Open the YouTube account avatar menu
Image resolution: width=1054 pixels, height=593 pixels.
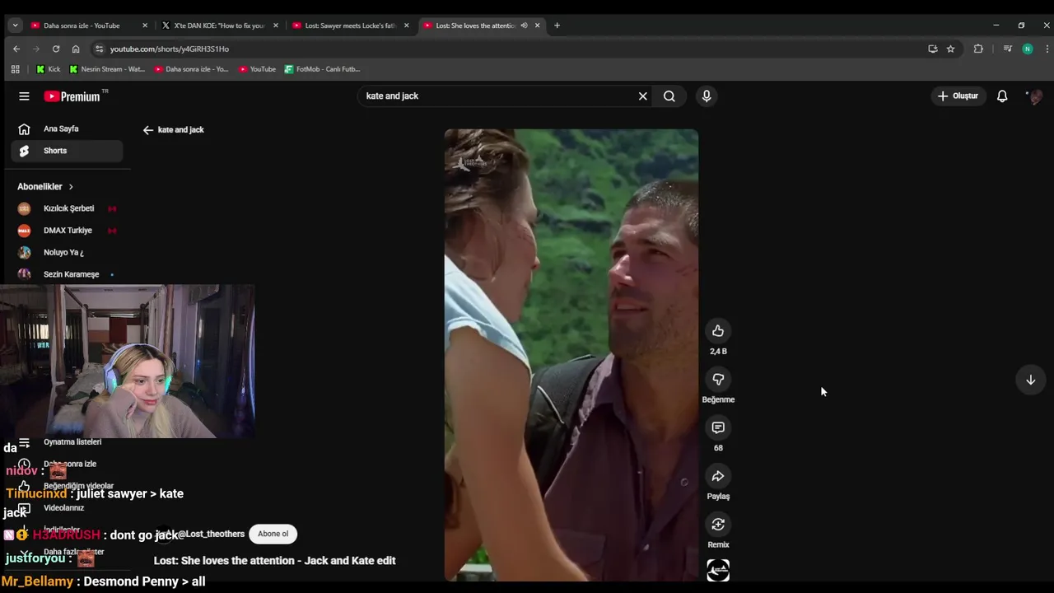1034,96
